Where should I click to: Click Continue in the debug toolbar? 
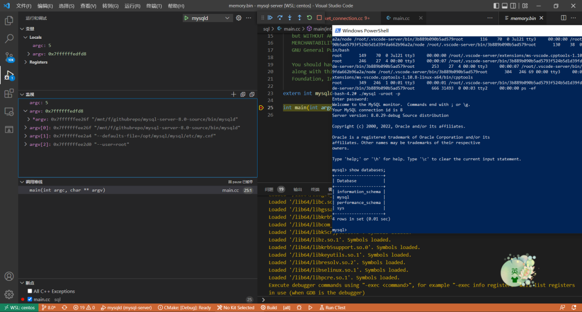point(271,18)
